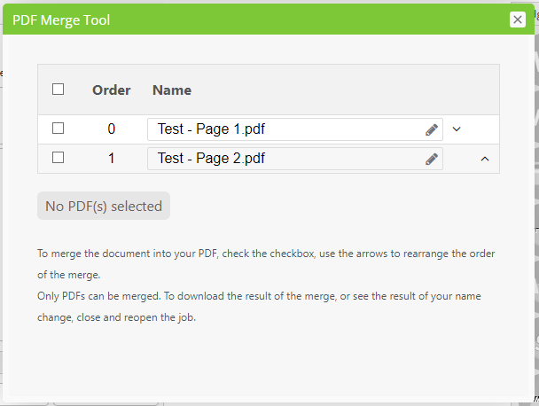Select order number 0 in first row
The height and width of the screenshot is (406, 539).
[112, 129]
